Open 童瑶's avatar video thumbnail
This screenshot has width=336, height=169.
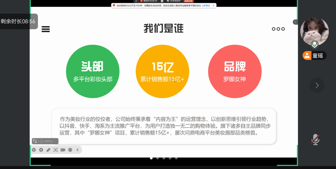(x=314, y=31)
